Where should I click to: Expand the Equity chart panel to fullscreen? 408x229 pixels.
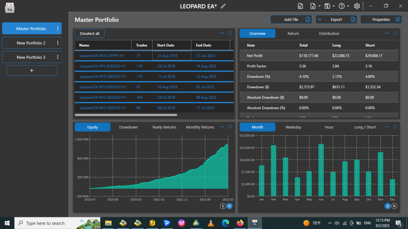tap(230, 127)
